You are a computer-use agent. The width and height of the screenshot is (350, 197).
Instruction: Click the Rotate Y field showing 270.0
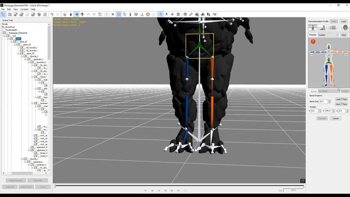tap(328, 111)
